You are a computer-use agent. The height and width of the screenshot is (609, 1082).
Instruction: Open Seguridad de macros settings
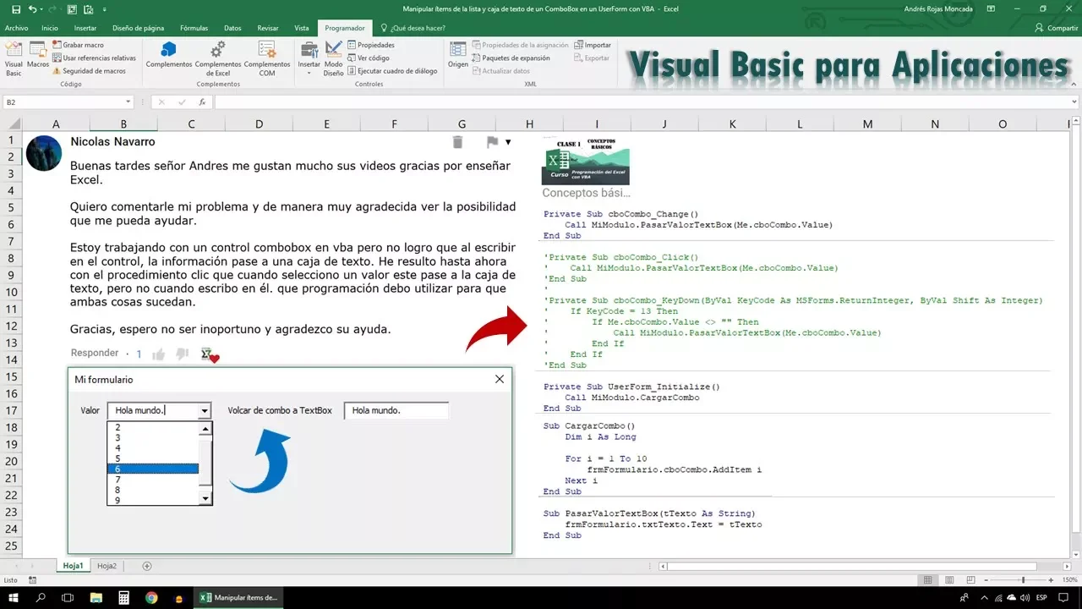(x=89, y=71)
